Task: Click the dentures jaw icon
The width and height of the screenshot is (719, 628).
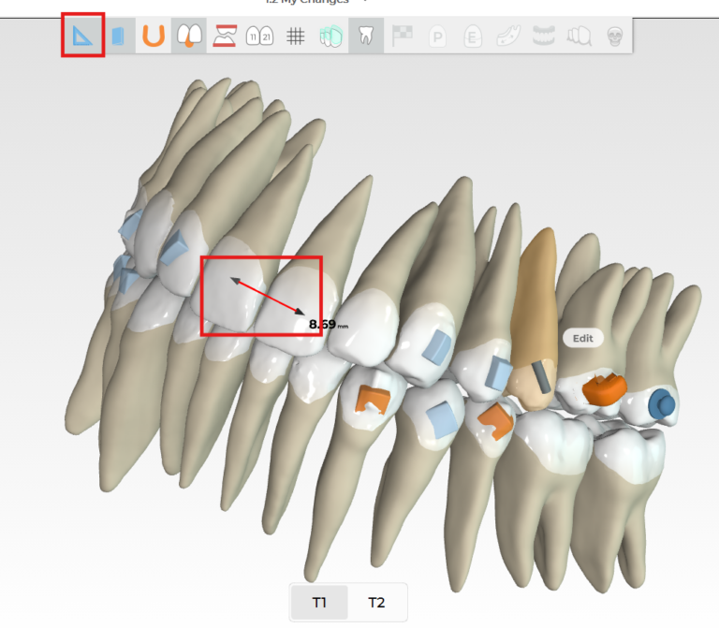Action: (543, 37)
